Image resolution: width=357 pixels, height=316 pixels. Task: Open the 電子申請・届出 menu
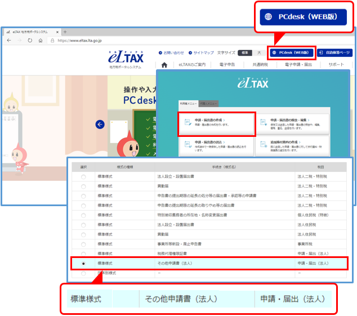(298, 65)
